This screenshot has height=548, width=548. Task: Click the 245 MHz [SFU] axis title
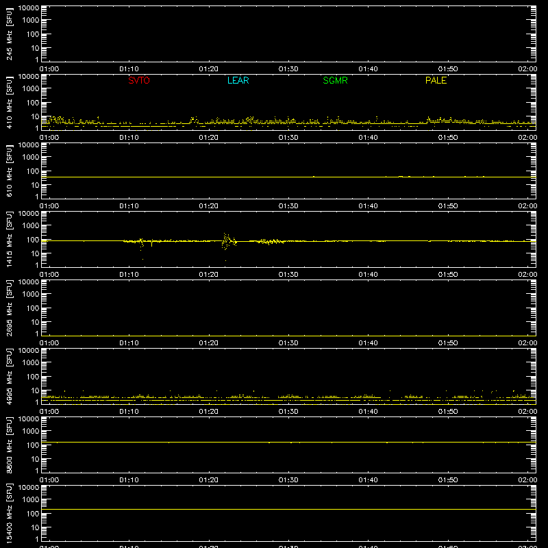pyautogui.click(x=9, y=34)
